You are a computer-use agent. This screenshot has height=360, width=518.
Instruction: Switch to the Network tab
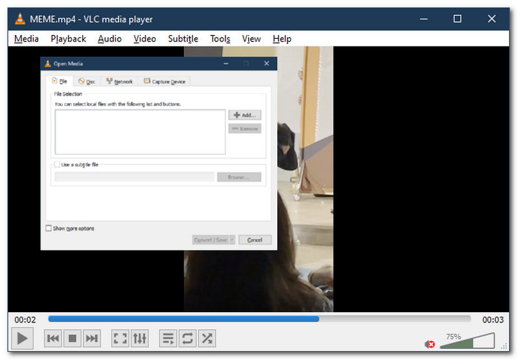click(x=120, y=82)
